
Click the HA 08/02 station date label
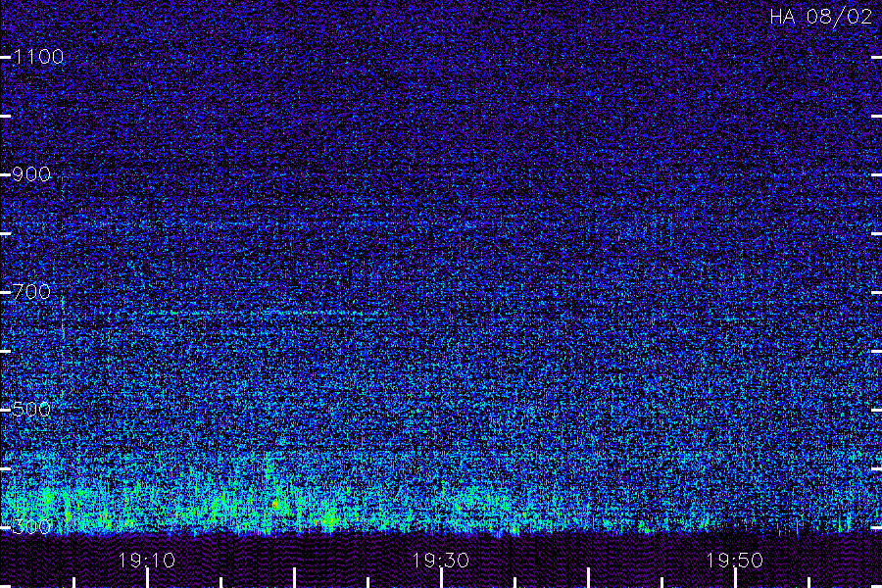(820, 17)
